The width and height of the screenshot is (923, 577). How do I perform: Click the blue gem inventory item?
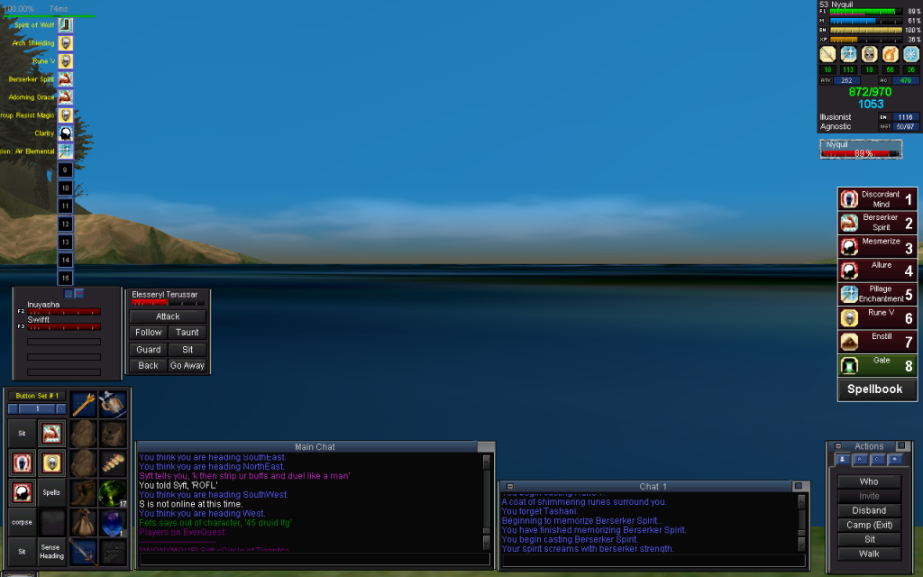[x=113, y=521]
